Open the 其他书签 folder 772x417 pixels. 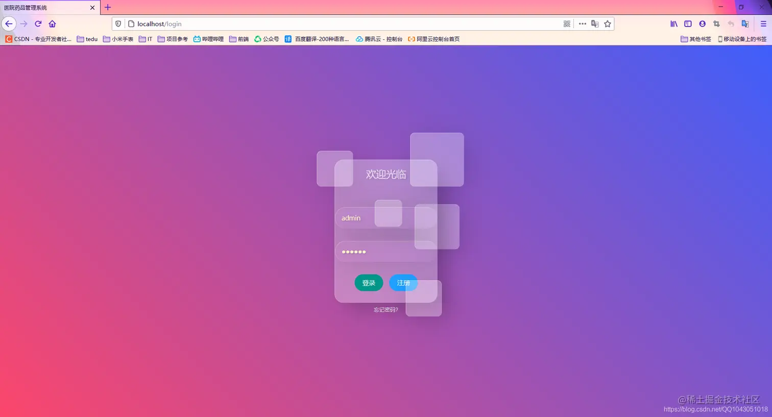tap(695, 39)
